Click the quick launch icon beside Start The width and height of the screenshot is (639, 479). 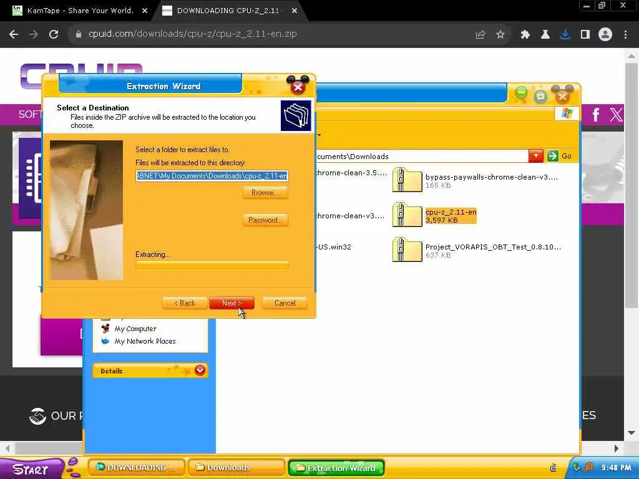coord(73,468)
